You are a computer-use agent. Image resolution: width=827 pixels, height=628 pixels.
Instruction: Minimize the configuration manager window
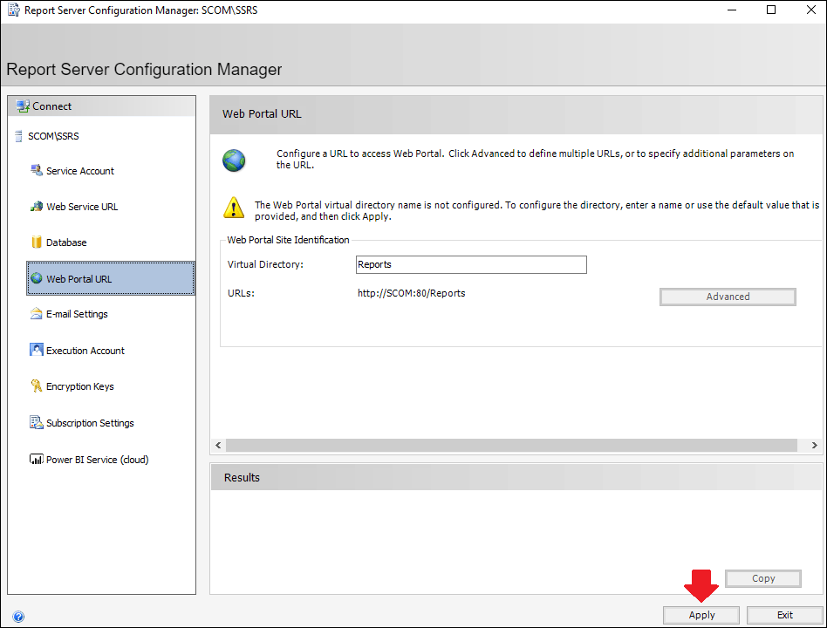(x=732, y=10)
